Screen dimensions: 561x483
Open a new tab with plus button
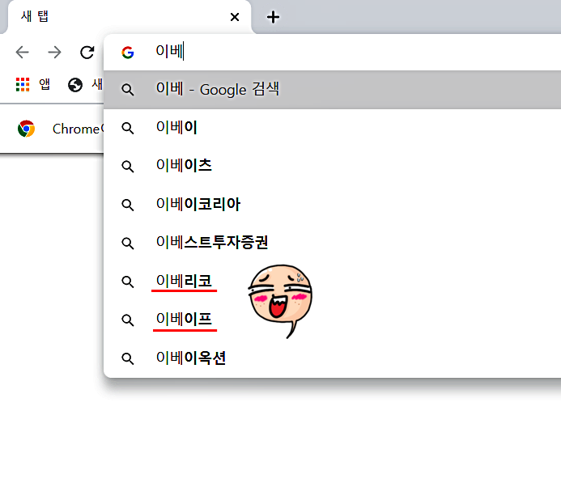(x=274, y=17)
